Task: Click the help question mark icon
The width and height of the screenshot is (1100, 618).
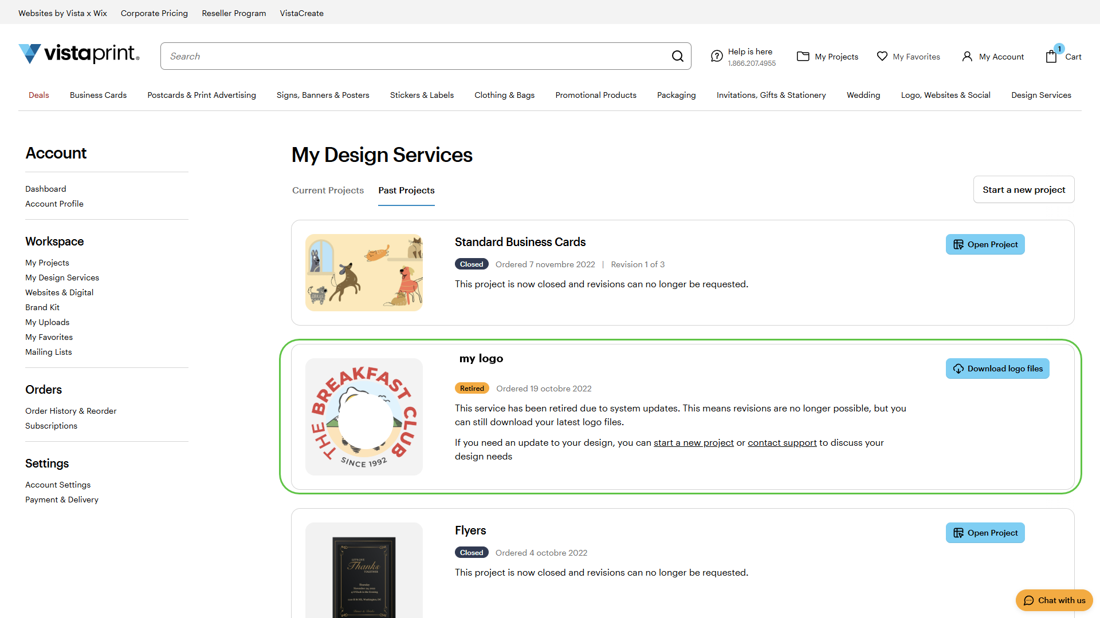Action: pos(717,56)
